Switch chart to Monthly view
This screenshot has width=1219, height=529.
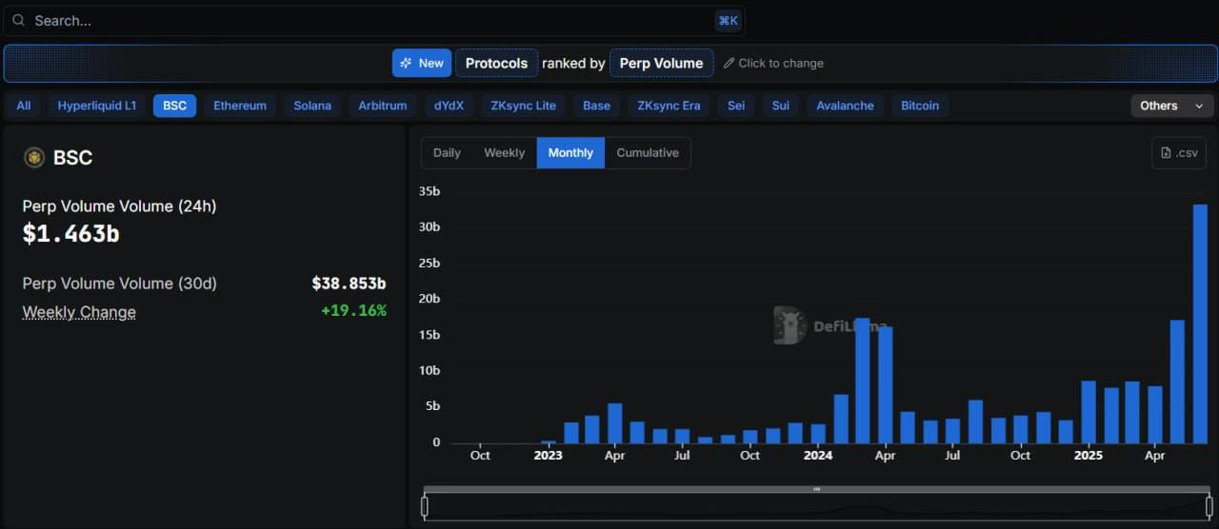pyautogui.click(x=570, y=153)
